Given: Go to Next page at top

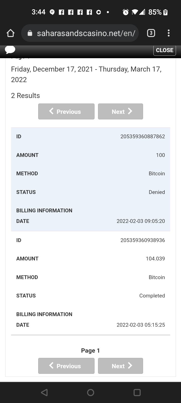Looking at the screenshot, I should click(x=120, y=111).
